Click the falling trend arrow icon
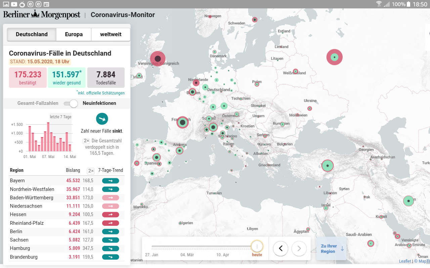This screenshot has height=268, width=430. coord(102,119)
